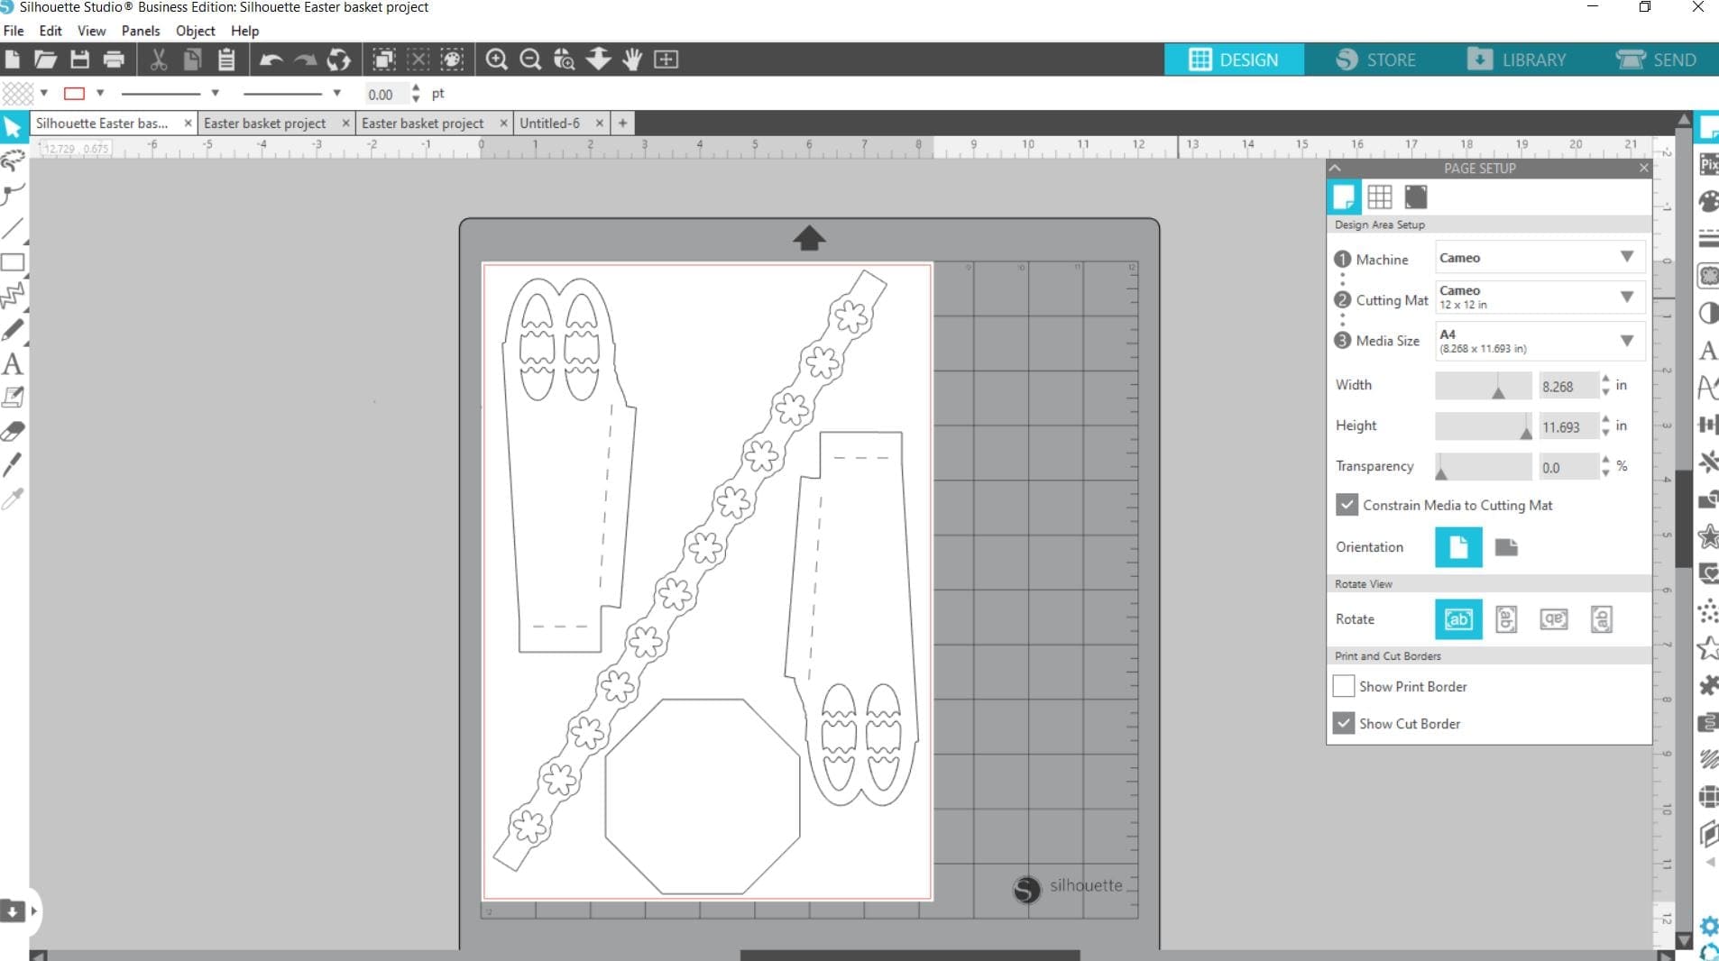1719x961 pixels.
Task: Undo the last action
Action: (x=271, y=59)
